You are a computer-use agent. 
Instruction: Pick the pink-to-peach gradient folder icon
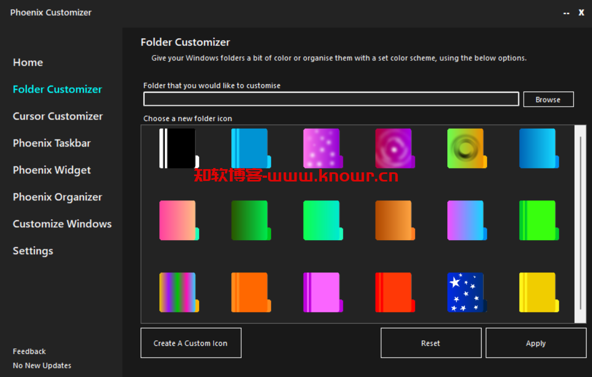coord(179,220)
